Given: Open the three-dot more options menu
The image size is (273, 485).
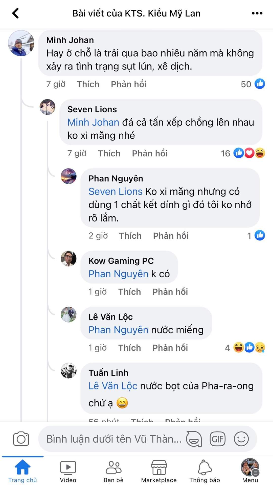Looking at the screenshot, I should tap(257, 13).
